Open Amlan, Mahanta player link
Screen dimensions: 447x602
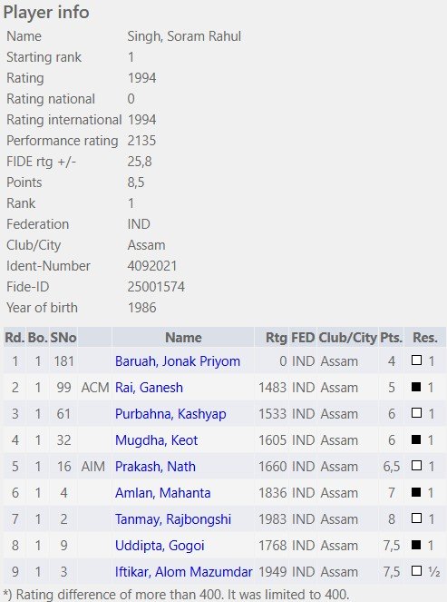tap(163, 492)
